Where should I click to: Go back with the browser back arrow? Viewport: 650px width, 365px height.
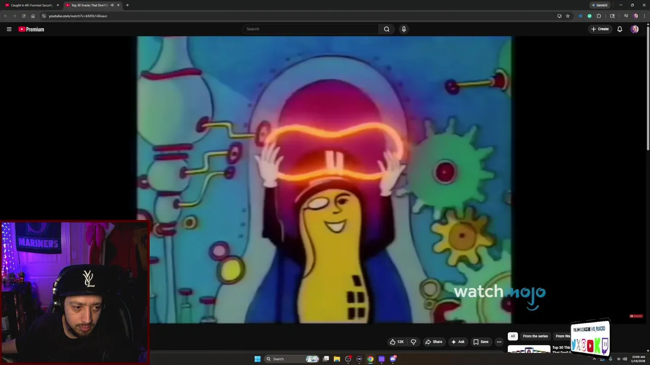(6, 16)
